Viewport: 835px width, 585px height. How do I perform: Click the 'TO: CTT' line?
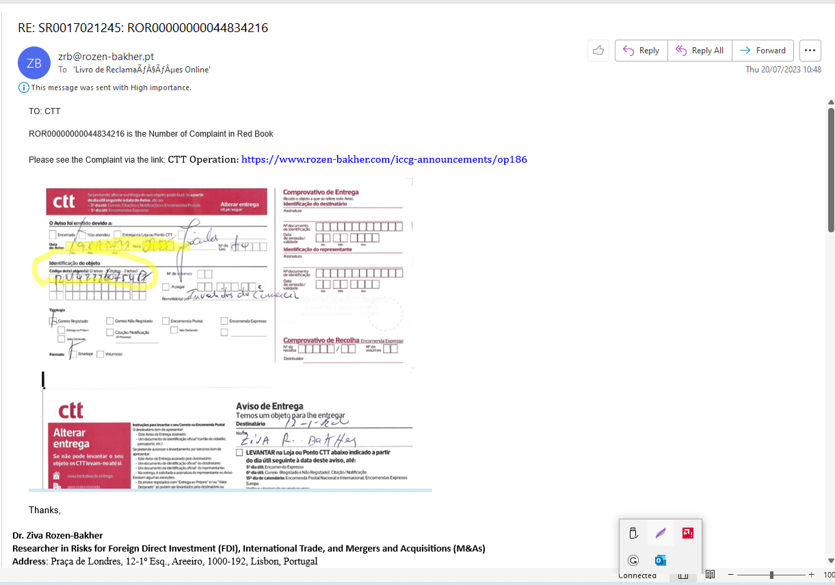tap(44, 111)
